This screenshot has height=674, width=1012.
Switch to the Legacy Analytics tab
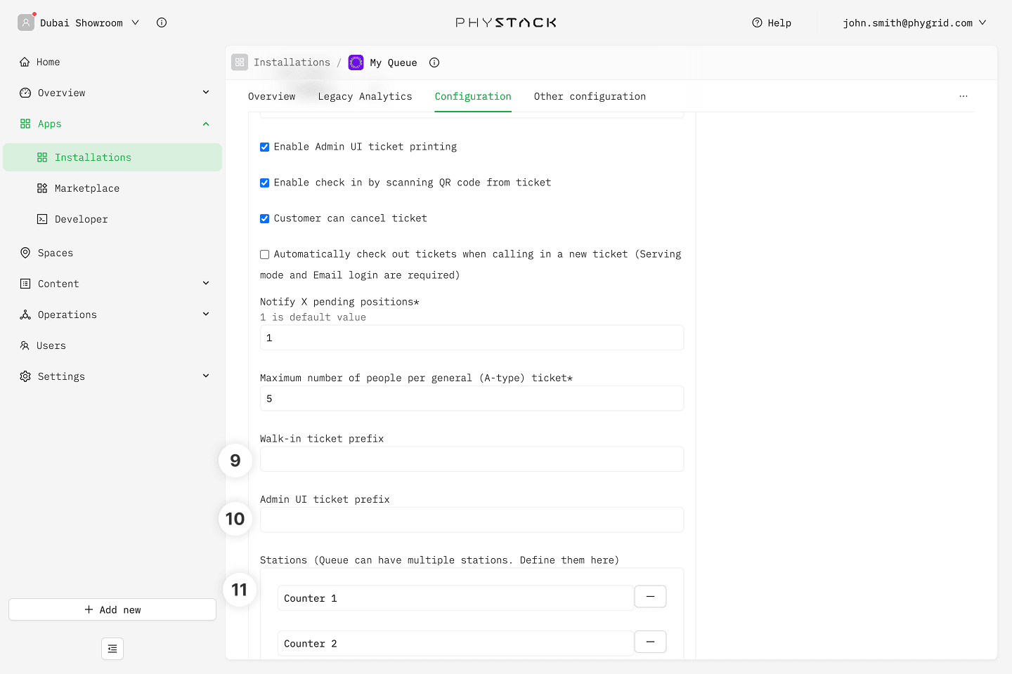click(365, 96)
